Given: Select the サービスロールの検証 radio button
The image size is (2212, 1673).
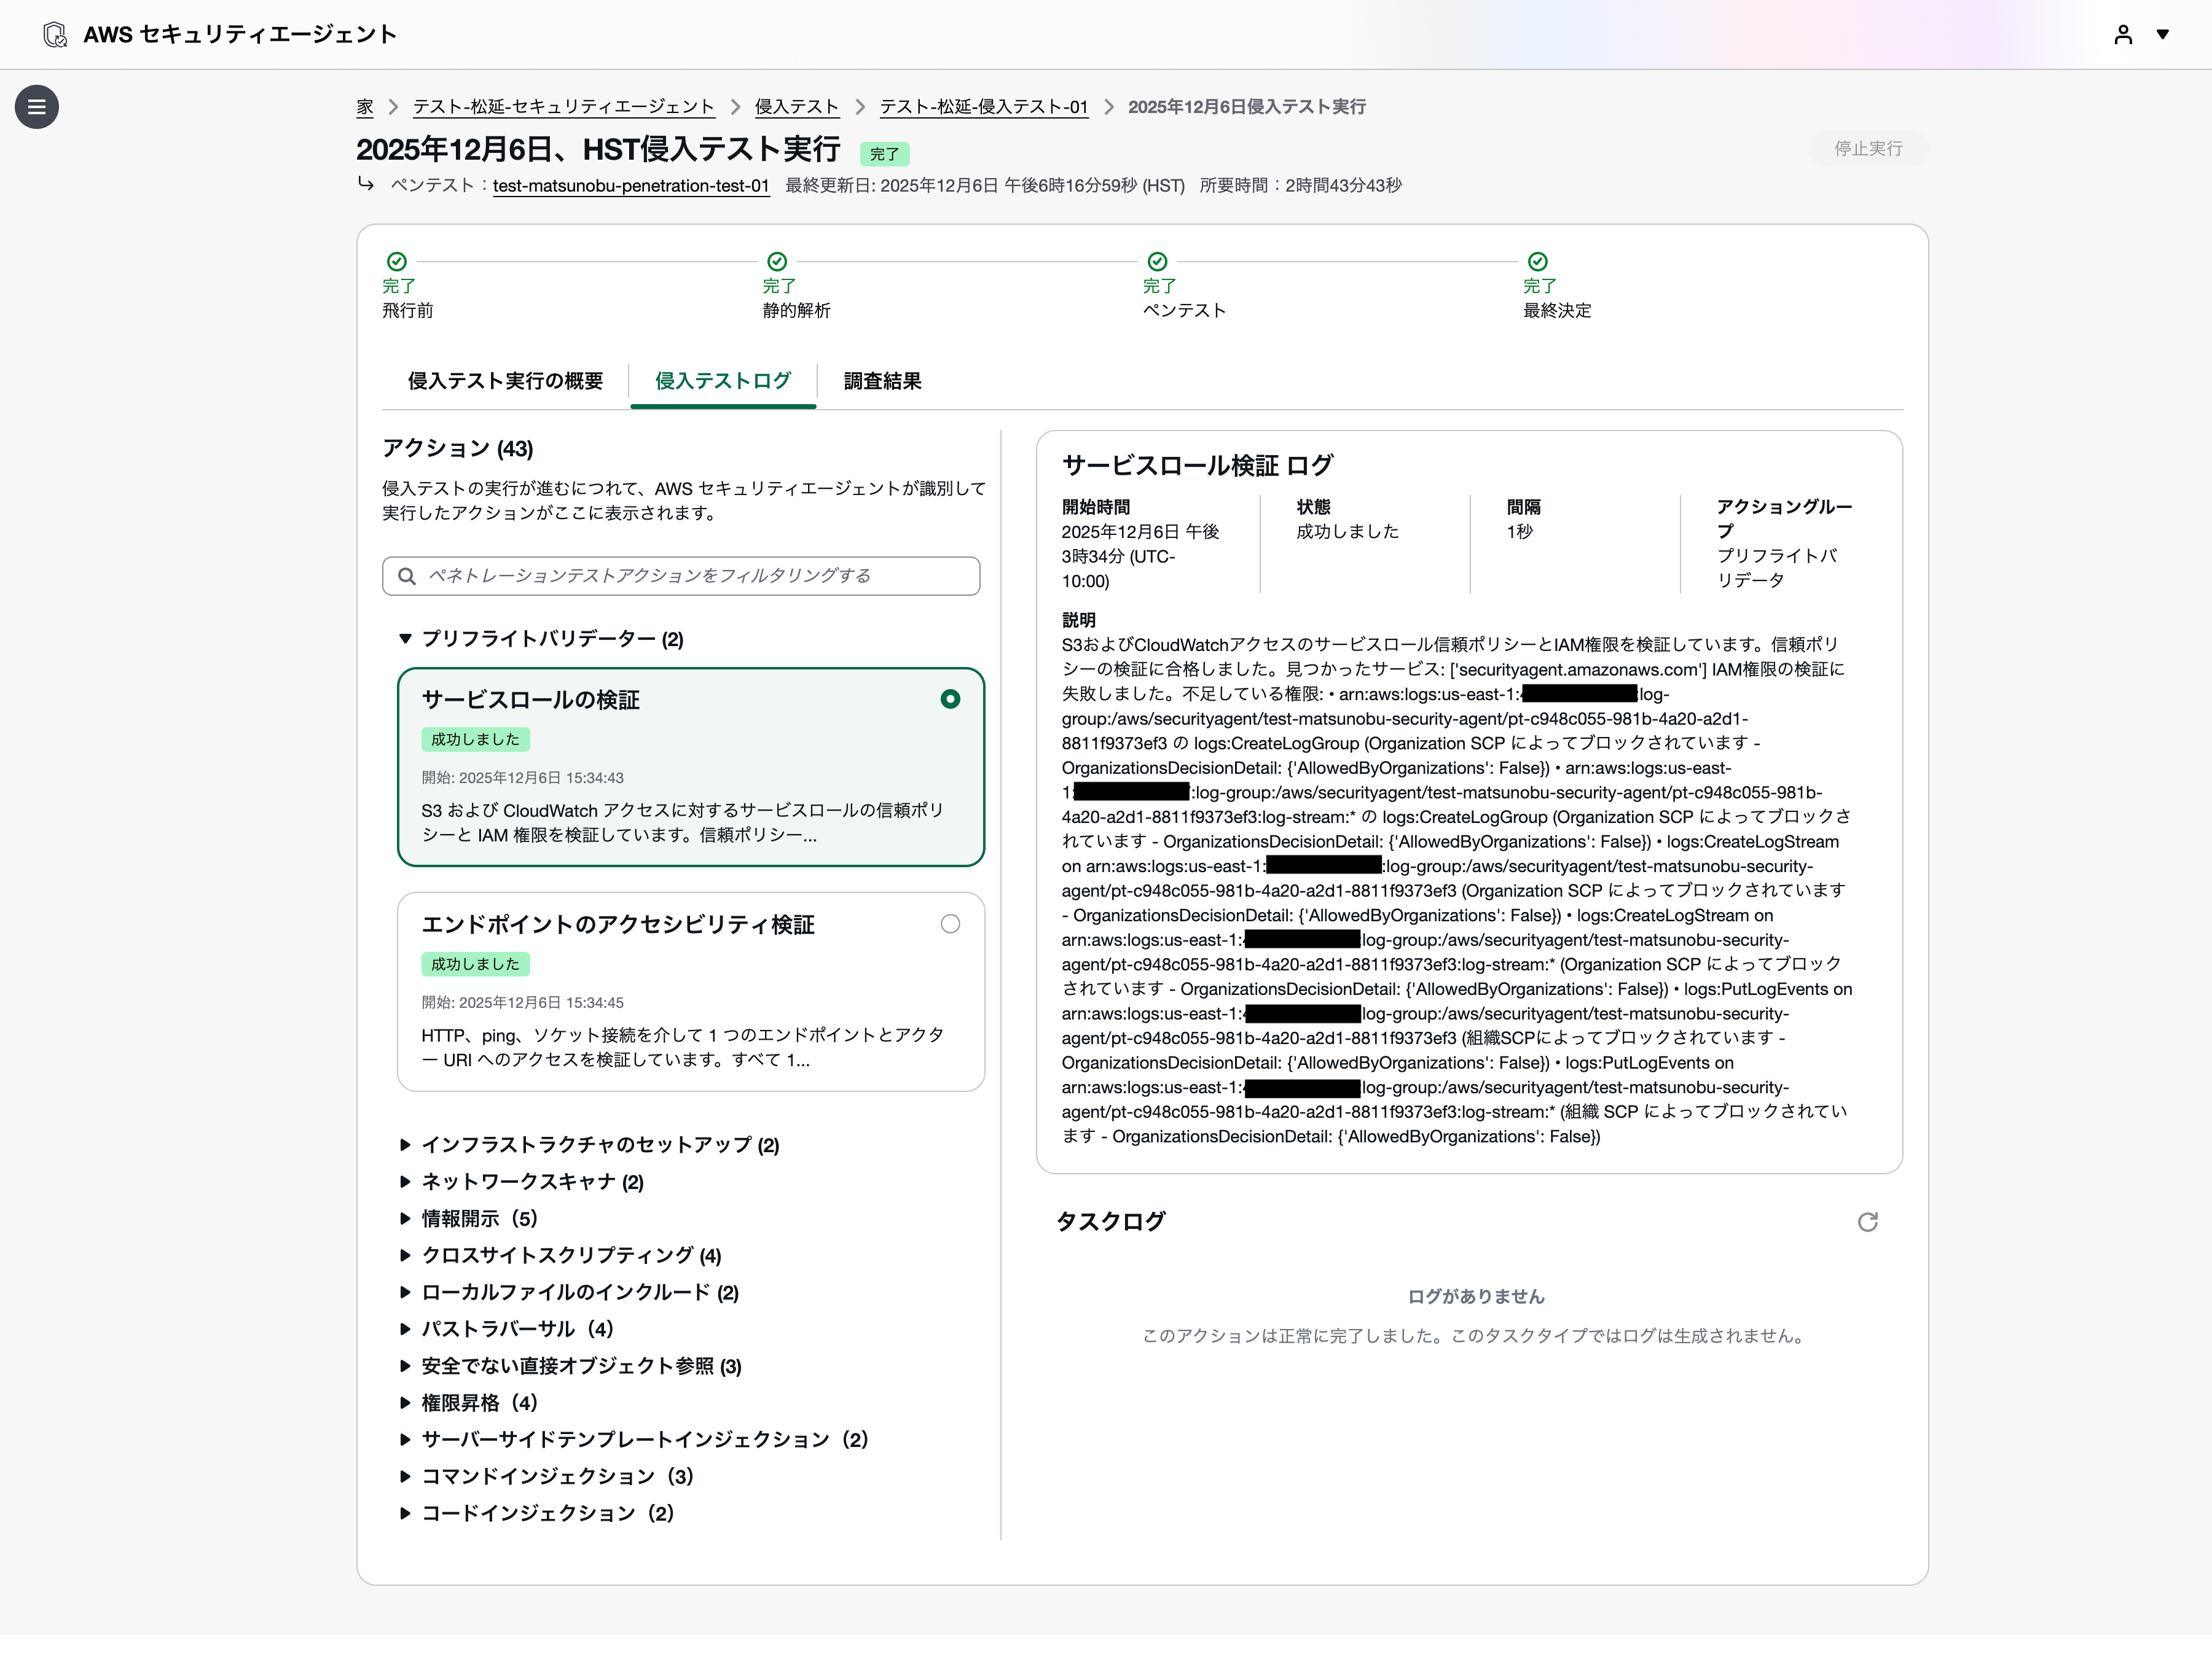Looking at the screenshot, I should 950,700.
